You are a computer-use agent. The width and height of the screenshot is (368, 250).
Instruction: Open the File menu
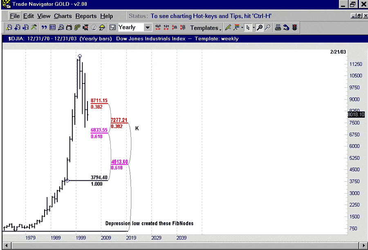point(15,16)
